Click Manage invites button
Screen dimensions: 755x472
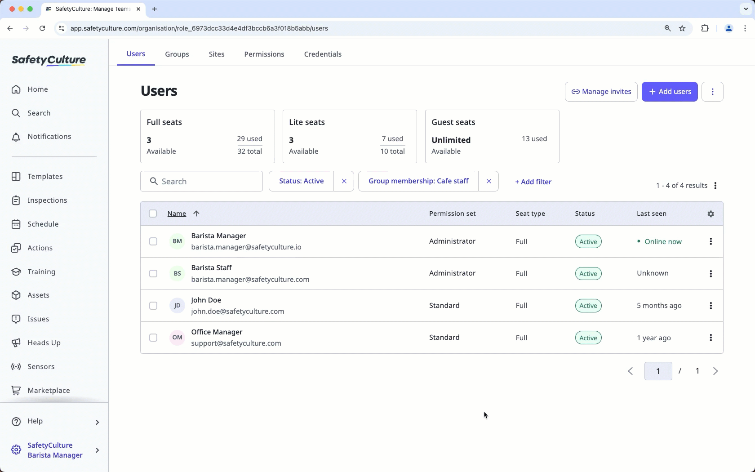[x=601, y=92]
